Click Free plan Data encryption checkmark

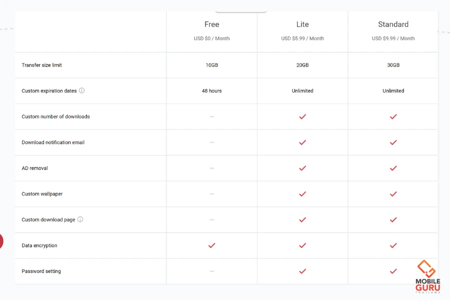211,245
